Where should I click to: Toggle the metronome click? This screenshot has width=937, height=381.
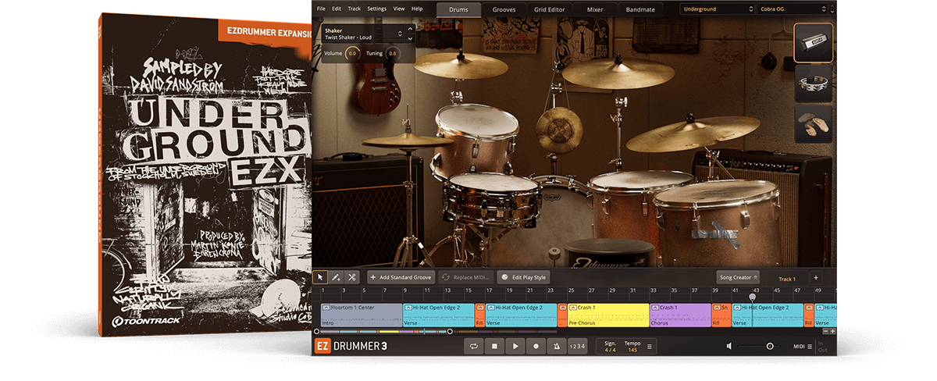[556, 346]
